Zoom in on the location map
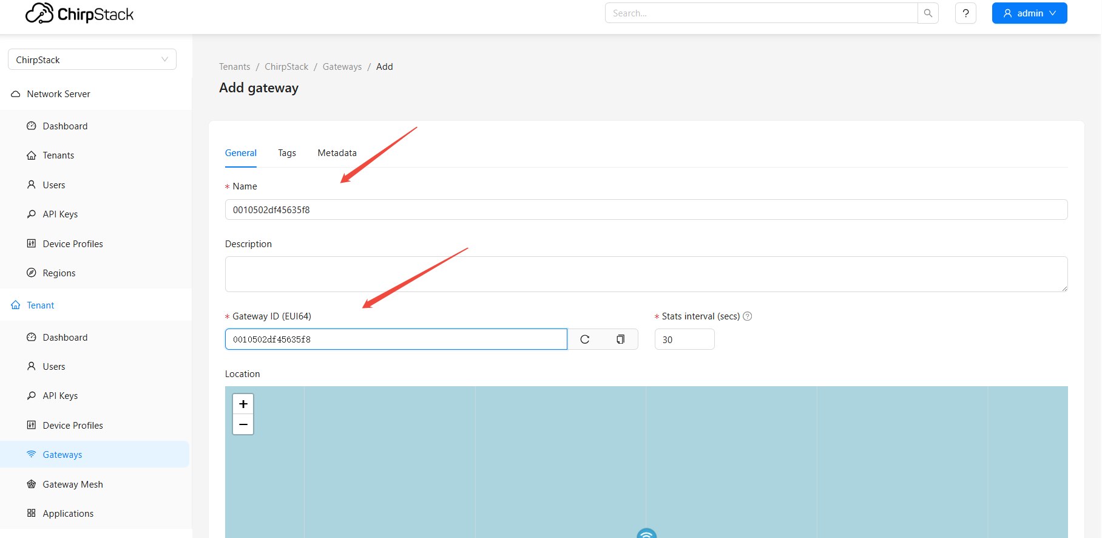 coord(243,404)
